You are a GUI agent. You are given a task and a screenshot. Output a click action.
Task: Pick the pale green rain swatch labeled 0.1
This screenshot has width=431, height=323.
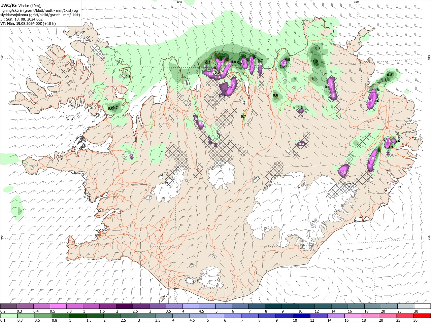coord(9,316)
